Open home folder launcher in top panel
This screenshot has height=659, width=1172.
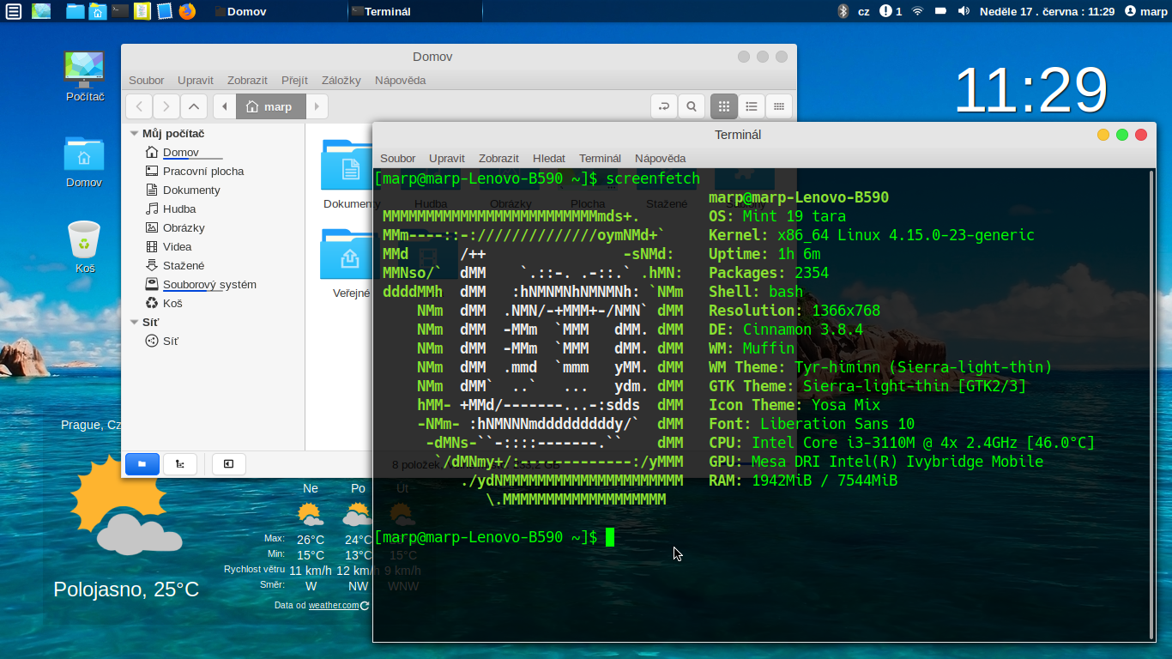click(x=98, y=11)
